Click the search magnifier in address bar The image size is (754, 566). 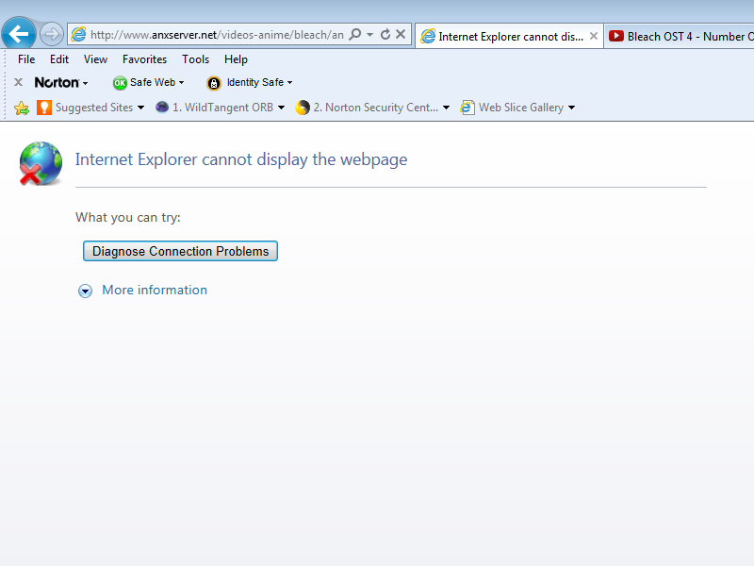tap(355, 35)
